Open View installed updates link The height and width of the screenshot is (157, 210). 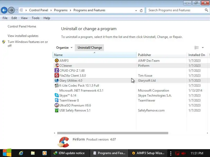tap(23, 36)
